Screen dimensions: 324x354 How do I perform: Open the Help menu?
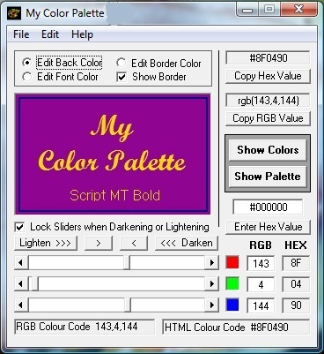tap(82, 34)
